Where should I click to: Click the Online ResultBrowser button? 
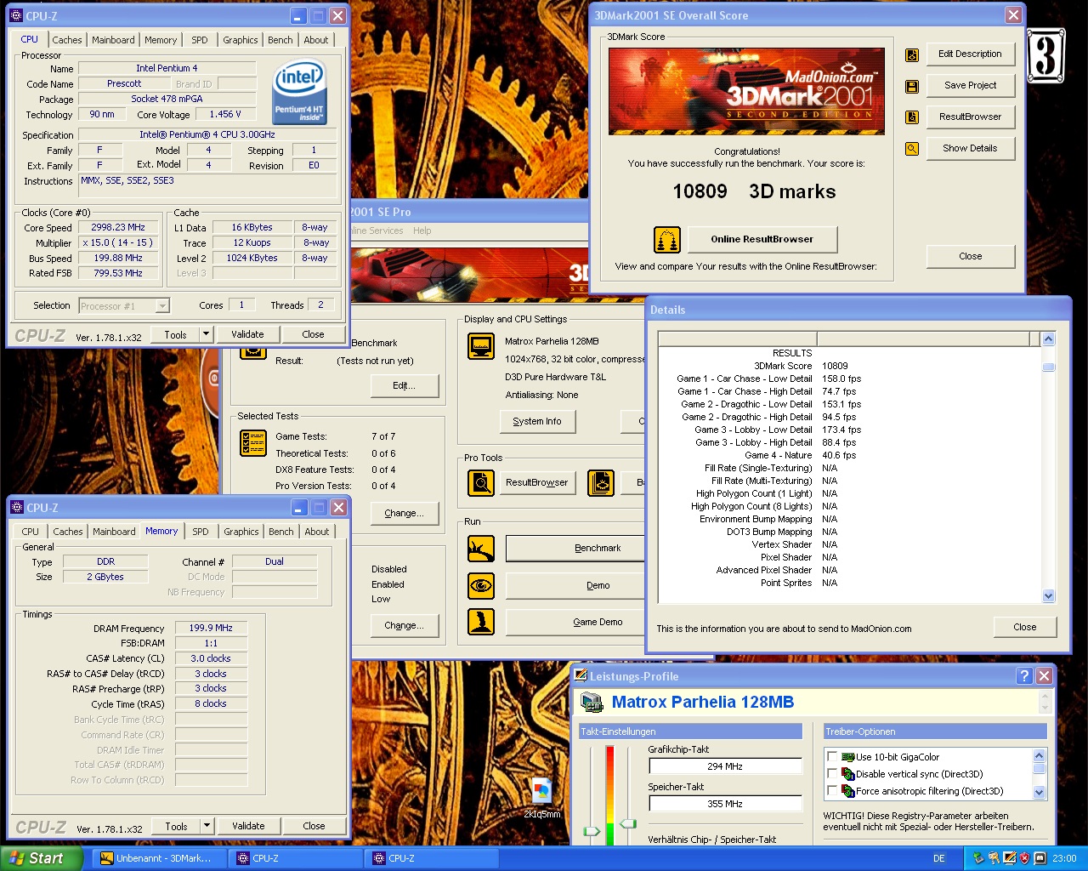(x=762, y=240)
